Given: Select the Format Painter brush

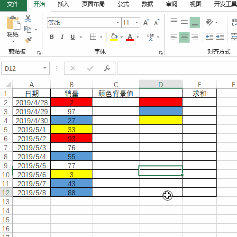Looking at the screenshot, I should [28, 40].
